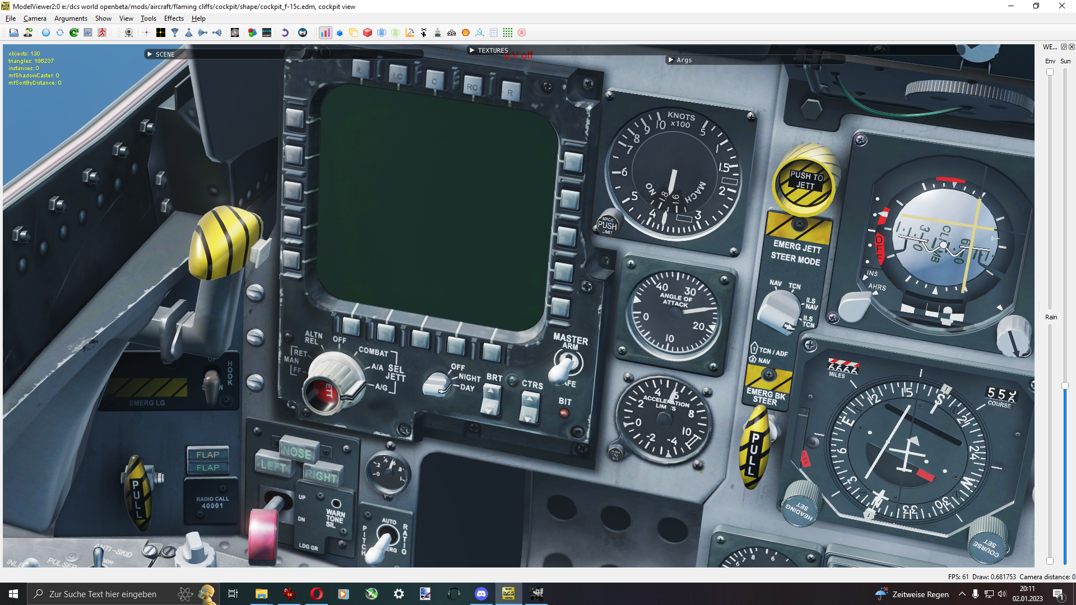The height and width of the screenshot is (605, 1076).
Task: Open Discord from the taskbar
Action: pos(481,594)
